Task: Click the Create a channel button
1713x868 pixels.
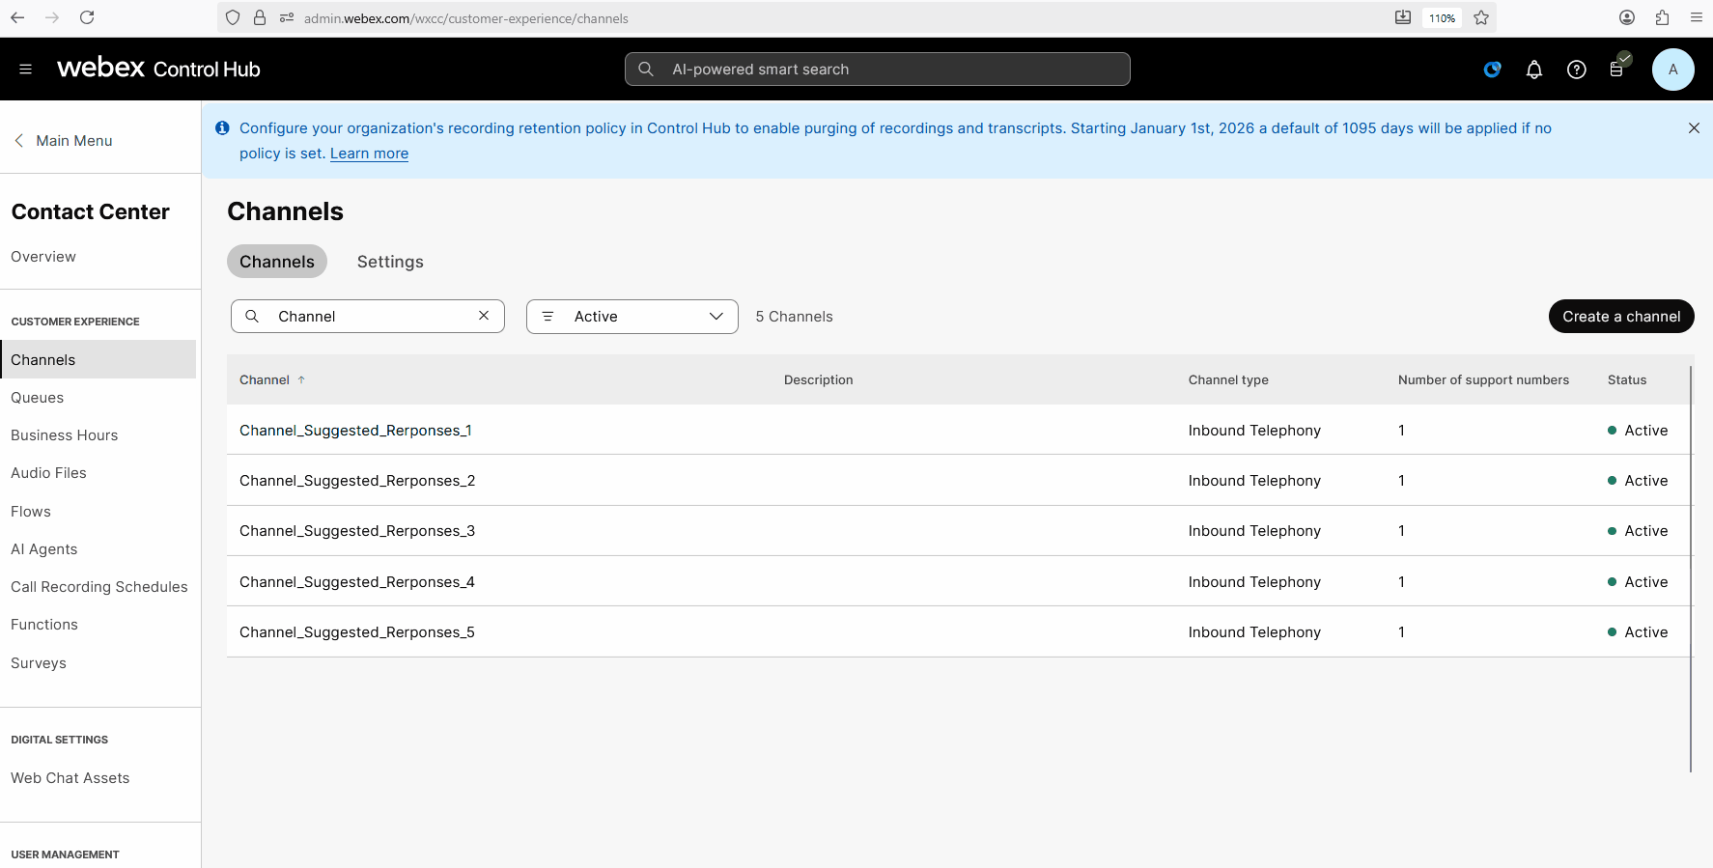Action: click(x=1620, y=317)
